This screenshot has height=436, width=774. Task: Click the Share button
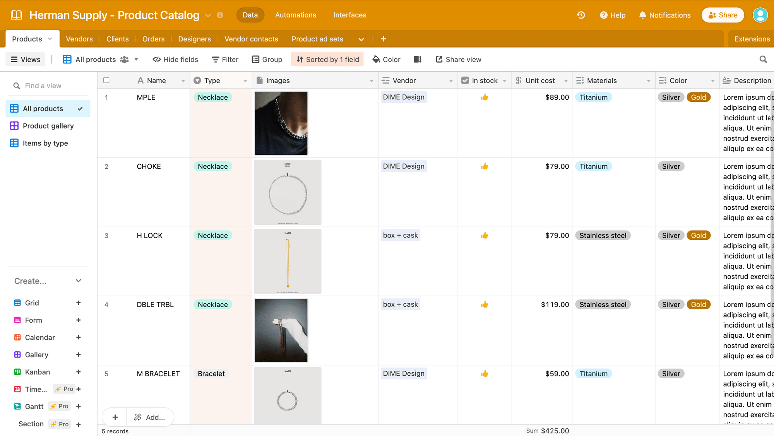(x=723, y=15)
